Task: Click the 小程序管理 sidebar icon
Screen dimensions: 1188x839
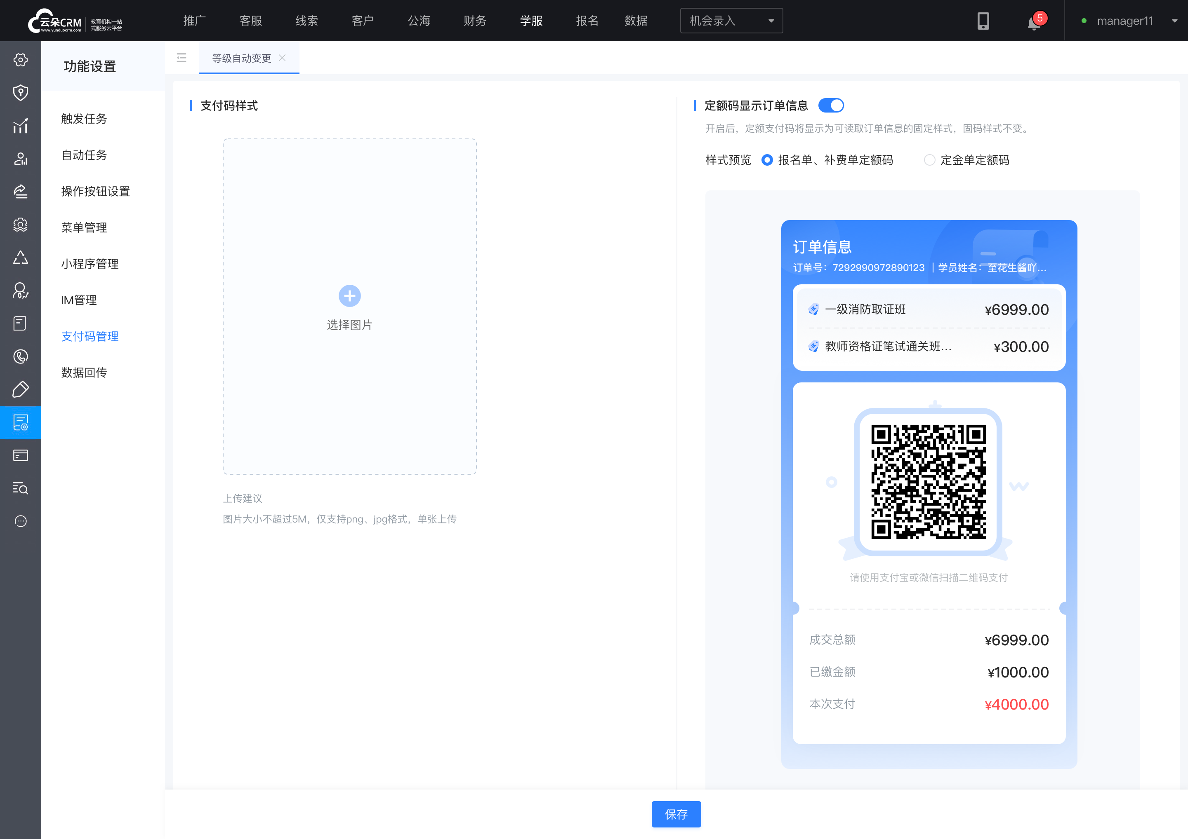Action: [89, 263]
